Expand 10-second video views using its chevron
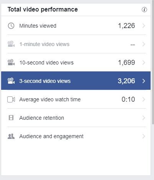 [x=144, y=63]
